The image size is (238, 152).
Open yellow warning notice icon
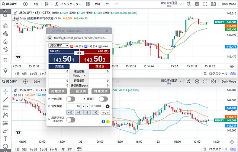[108, 121]
